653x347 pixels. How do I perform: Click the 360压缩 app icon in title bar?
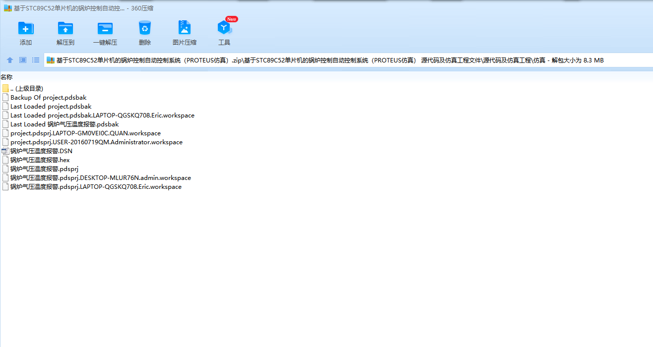click(x=7, y=8)
